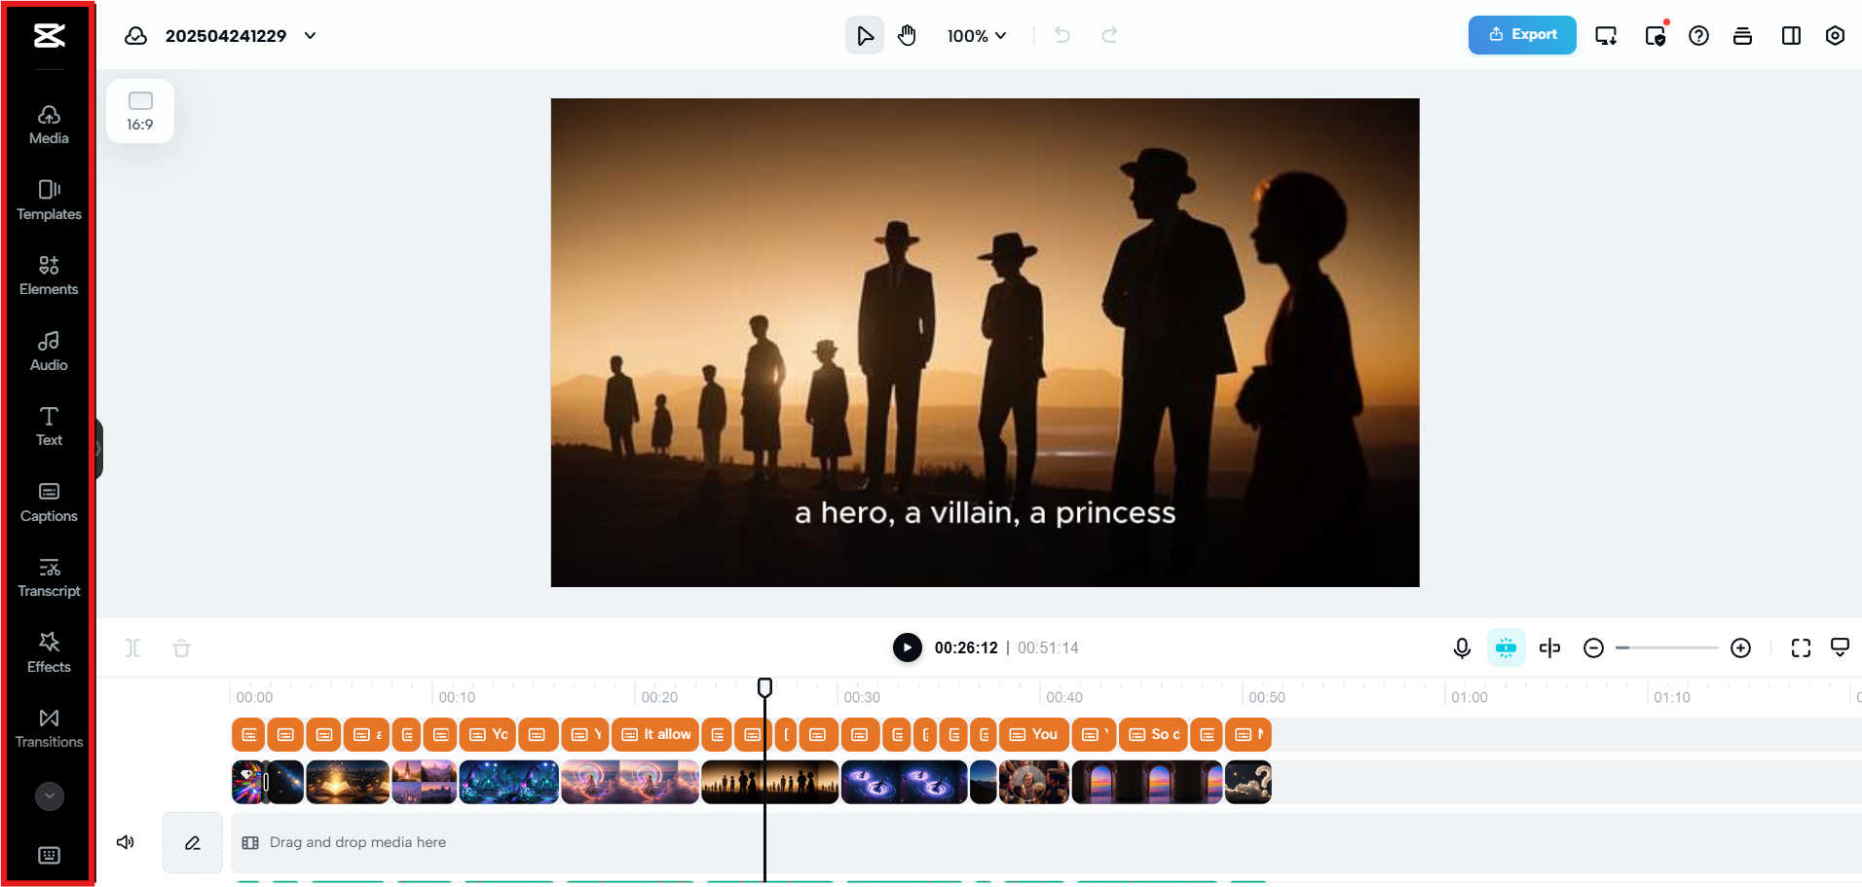Open the 16:9 aspect ratio selector
1862x887 pixels.
140,111
